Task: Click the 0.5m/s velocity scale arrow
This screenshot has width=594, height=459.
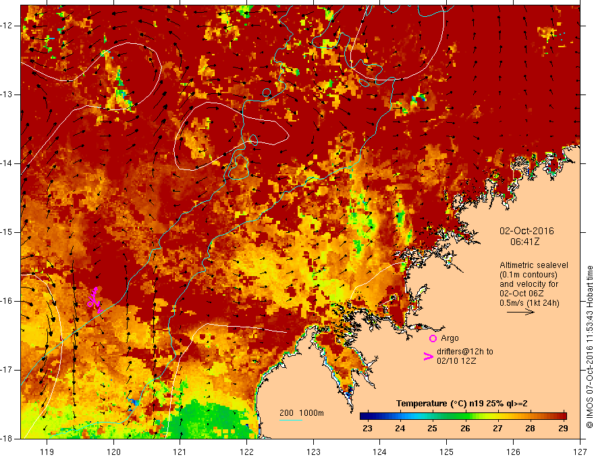Action: (x=520, y=312)
